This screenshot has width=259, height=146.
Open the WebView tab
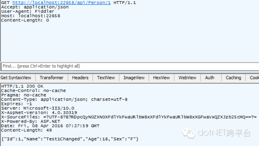point(187,78)
